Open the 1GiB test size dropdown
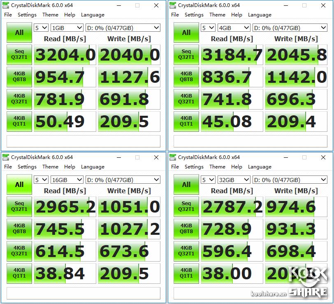 [67, 28]
